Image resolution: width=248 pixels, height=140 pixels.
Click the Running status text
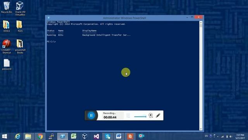point(51,35)
